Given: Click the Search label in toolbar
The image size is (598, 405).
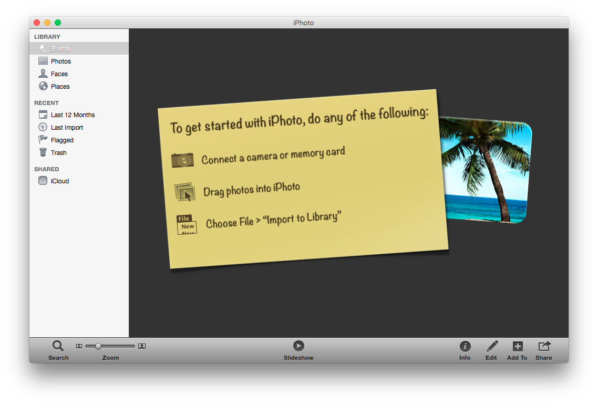Looking at the screenshot, I should [x=58, y=358].
